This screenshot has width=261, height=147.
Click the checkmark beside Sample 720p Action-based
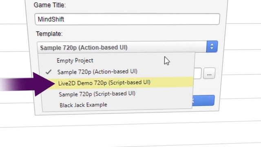point(49,72)
